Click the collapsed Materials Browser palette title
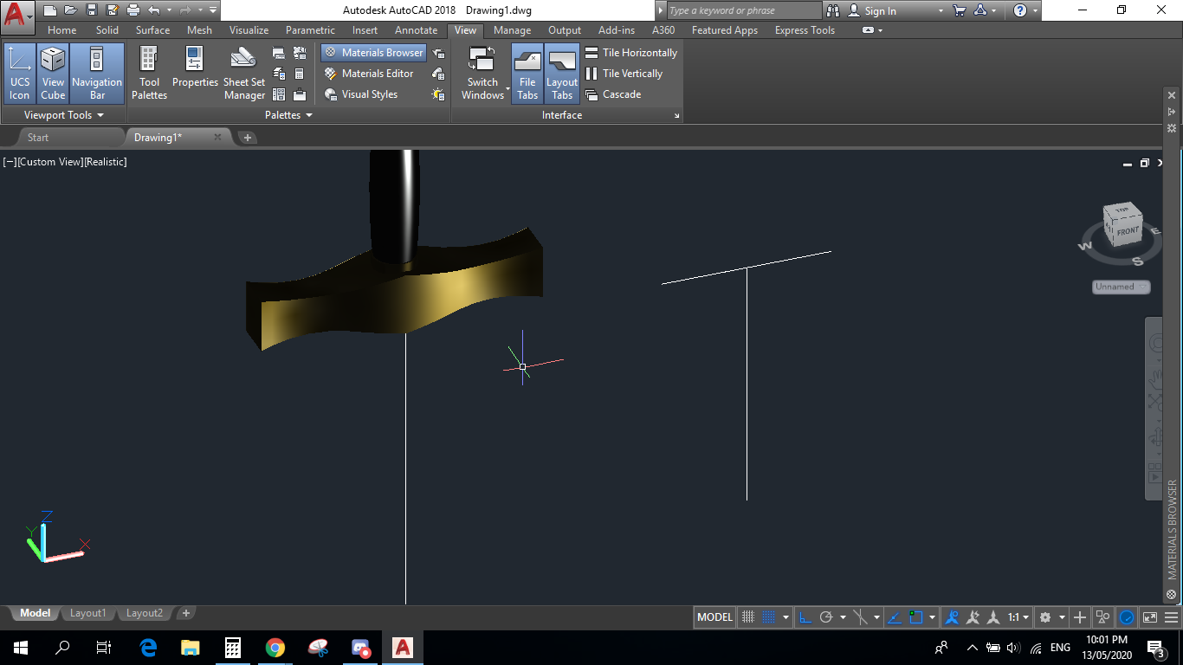Screen dimensions: 1183x665 [1173, 530]
